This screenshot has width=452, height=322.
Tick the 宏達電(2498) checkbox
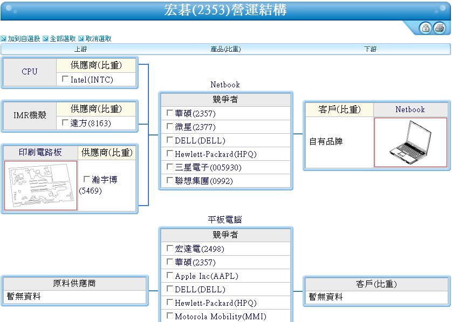(x=170, y=248)
